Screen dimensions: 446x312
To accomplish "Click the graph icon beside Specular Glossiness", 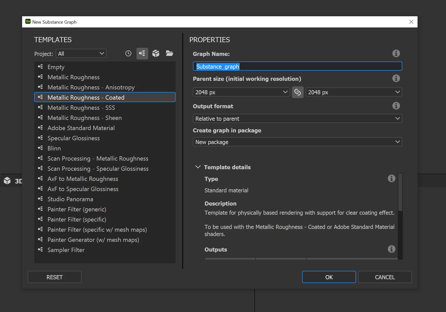I will pyautogui.click(x=40, y=138).
